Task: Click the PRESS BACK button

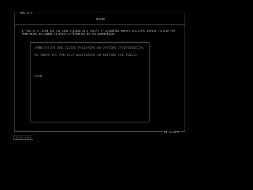Action: (23, 137)
